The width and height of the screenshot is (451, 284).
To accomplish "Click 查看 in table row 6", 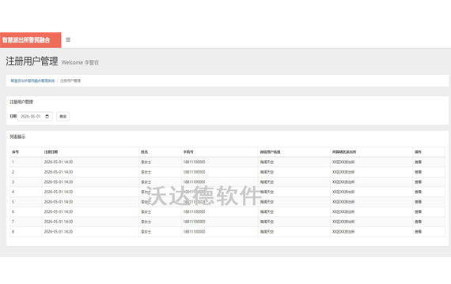I will [x=418, y=211].
